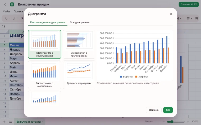Viewport: 201px width, 125px height.
Task: Select the Рекомендуемые диаграммы tab
Action: (48, 22)
